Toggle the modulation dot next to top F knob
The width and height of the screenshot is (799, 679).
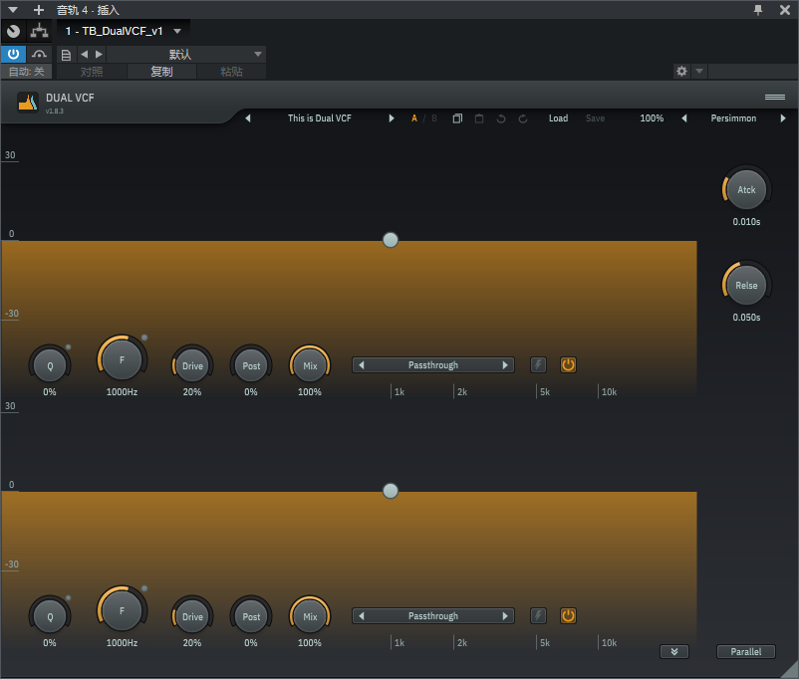(x=144, y=338)
